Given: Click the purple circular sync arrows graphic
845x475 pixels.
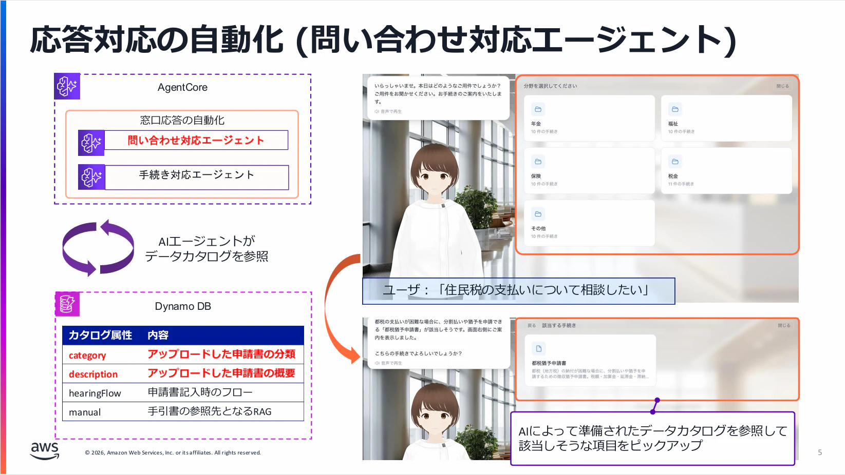Looking at the screenshot, I should point(98,248).
